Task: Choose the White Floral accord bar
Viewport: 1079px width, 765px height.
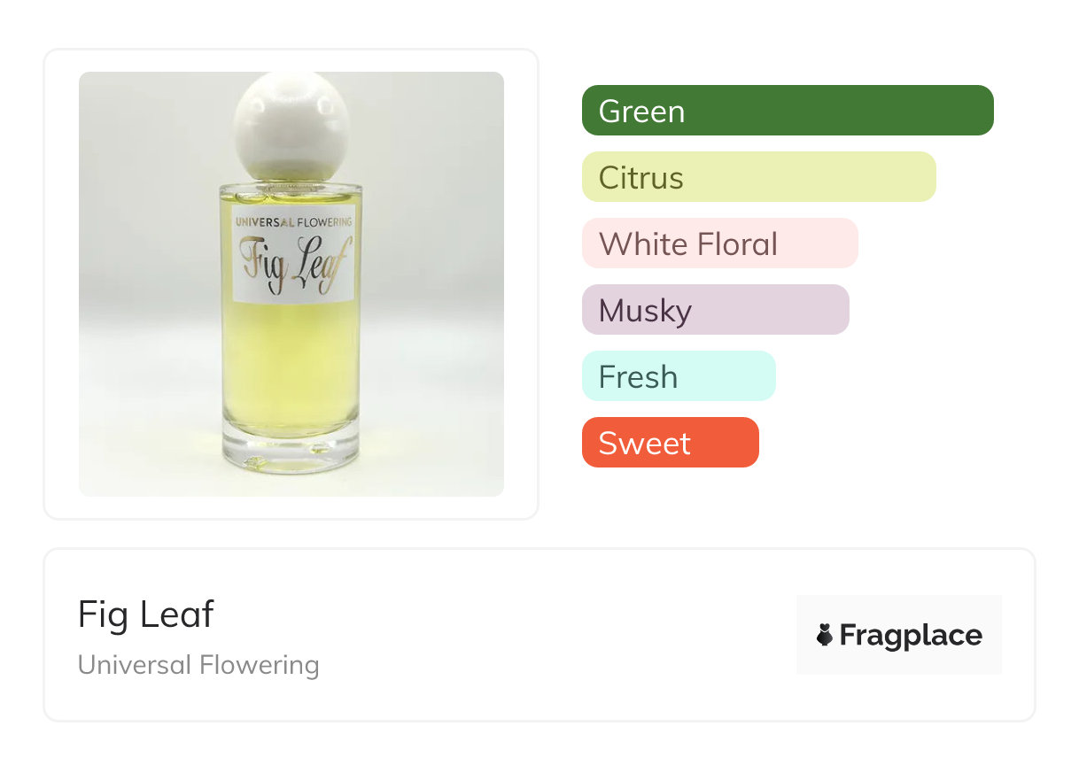Action: click(x=719, y=243)
